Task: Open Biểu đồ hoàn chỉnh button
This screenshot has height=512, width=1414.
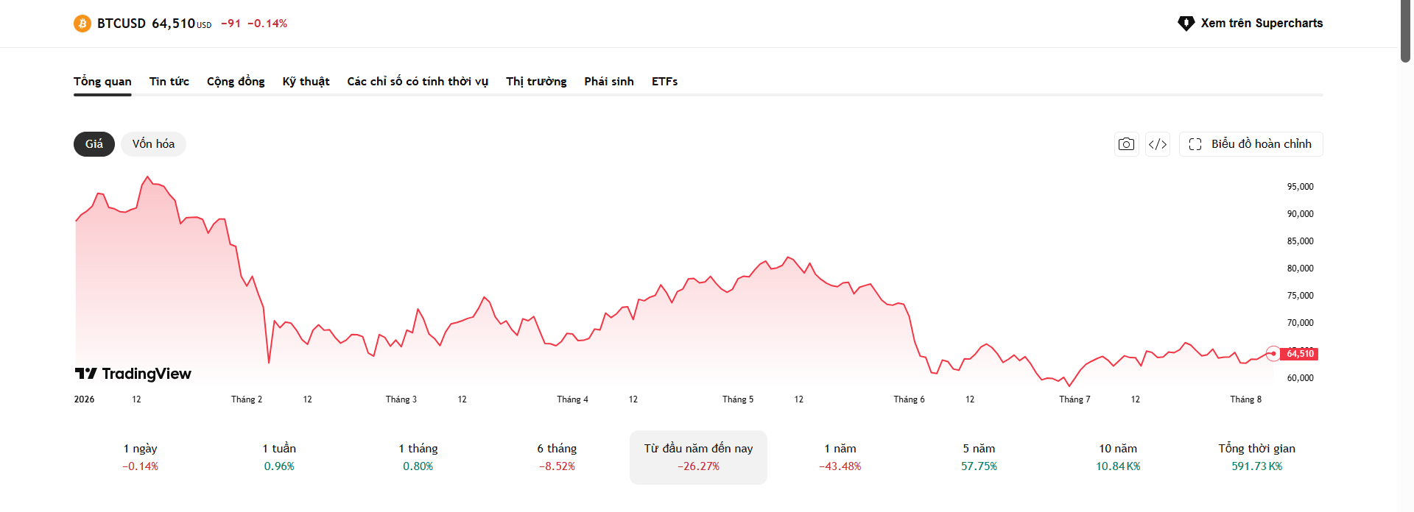Action: (1251, 144)
